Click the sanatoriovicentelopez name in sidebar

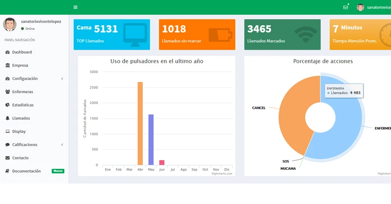(41, 21)
